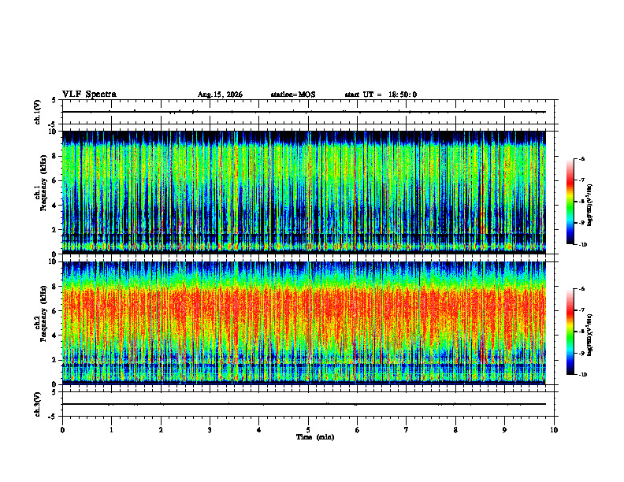Click the "ch.1(V)" axis label
The image size is (624, 482).
37,112
